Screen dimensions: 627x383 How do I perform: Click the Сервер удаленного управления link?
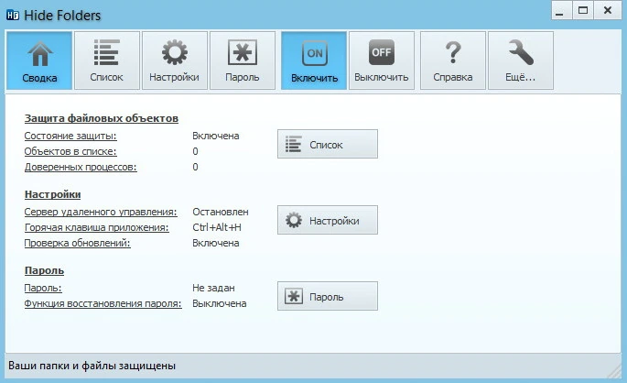(x=101, y=212)
